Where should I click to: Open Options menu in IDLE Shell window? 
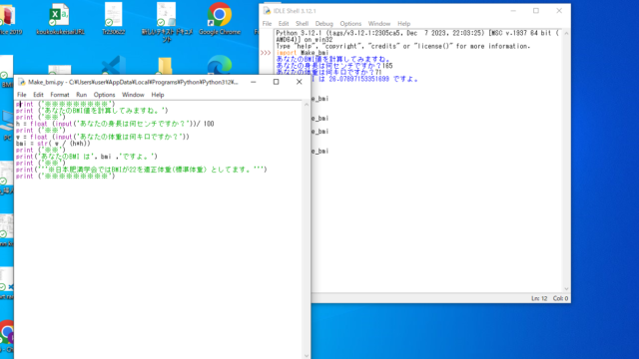coord(350,24)
